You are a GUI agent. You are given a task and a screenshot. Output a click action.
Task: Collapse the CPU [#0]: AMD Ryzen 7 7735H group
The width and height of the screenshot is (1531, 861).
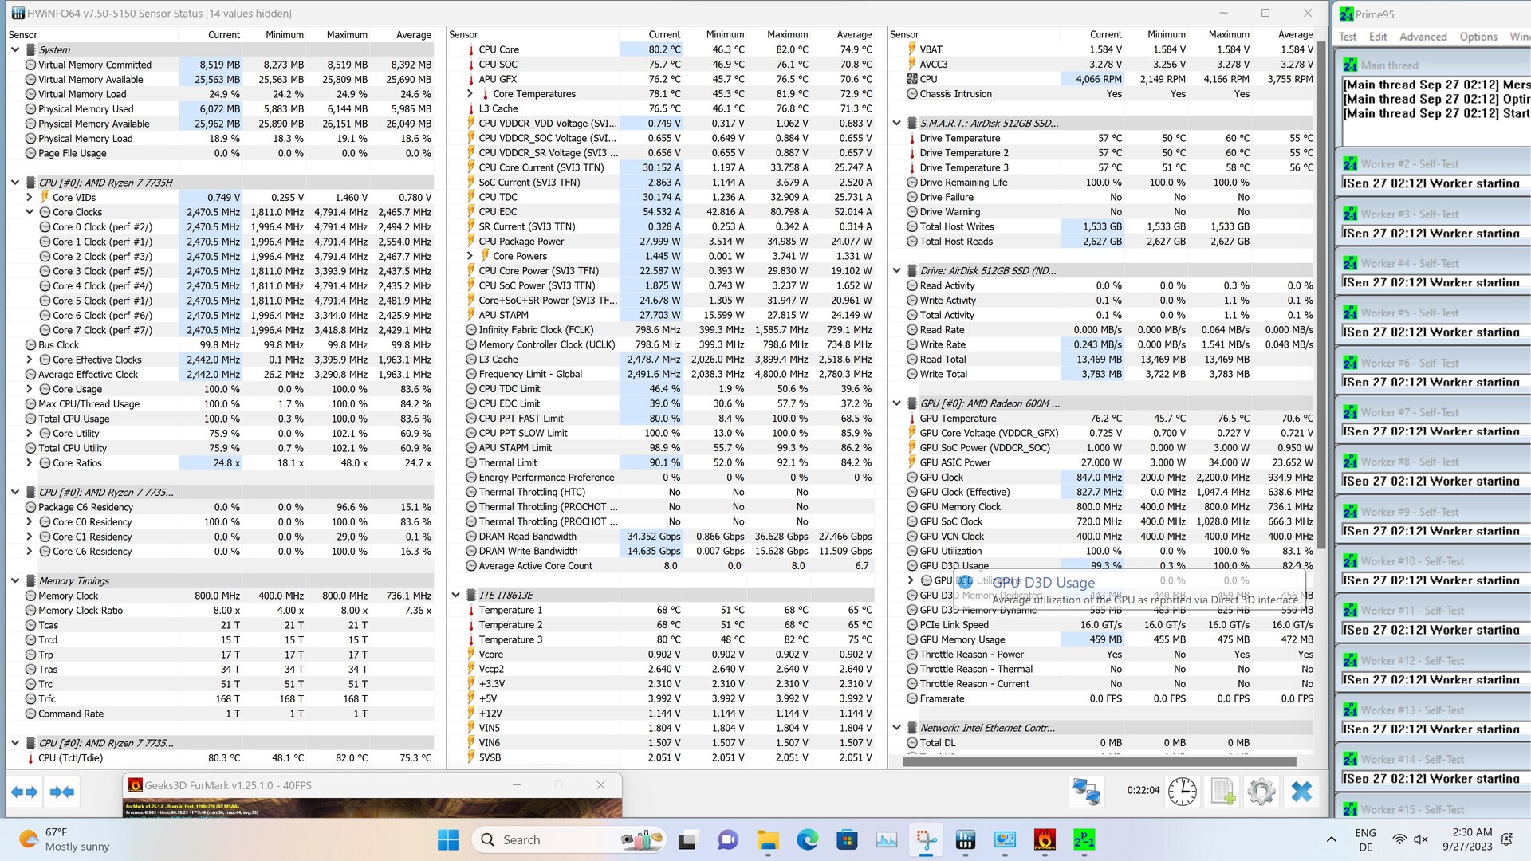coord(15,183)
